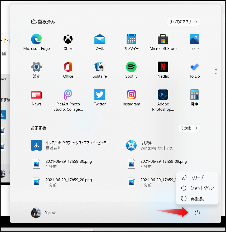The width and height of the screenshot is (226, 232).
Task: Expand その他 more recommendations
Action: pyautogui.click(x=189, y=128)
